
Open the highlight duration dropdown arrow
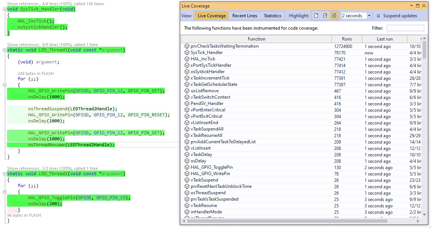[x=369, y=16]
